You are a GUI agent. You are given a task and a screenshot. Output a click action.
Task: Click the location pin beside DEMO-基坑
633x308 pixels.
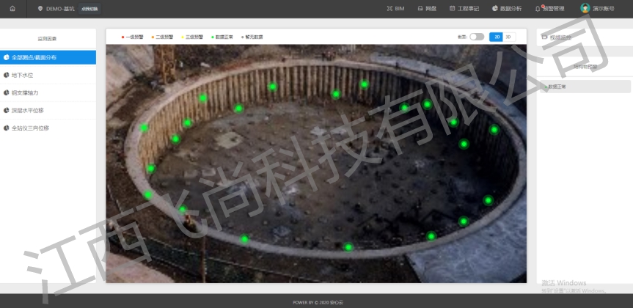point(40,9)
